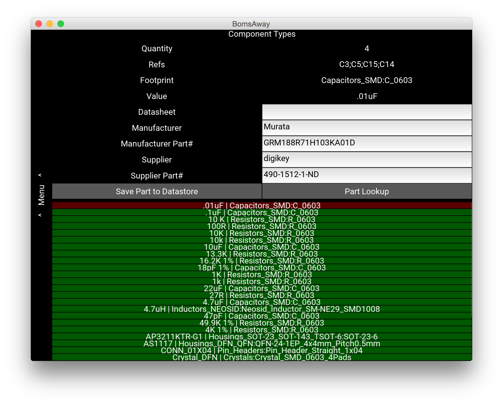
Task: Select the AS1117 QFN component entry
Action: pyautogui.click(x=262, y=344)
